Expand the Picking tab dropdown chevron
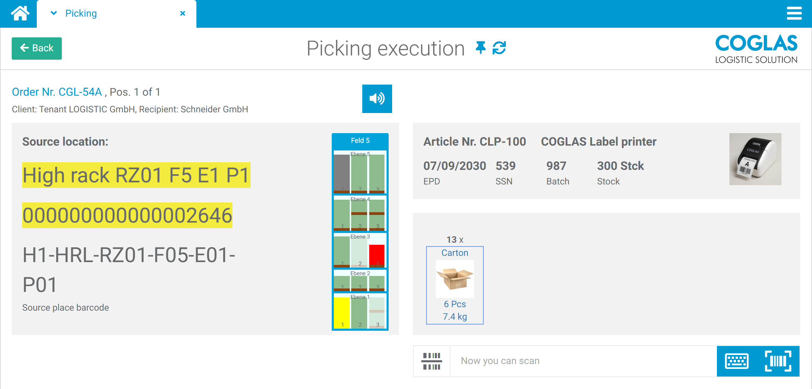Screen dimensions: 812x389 [54, 14]
